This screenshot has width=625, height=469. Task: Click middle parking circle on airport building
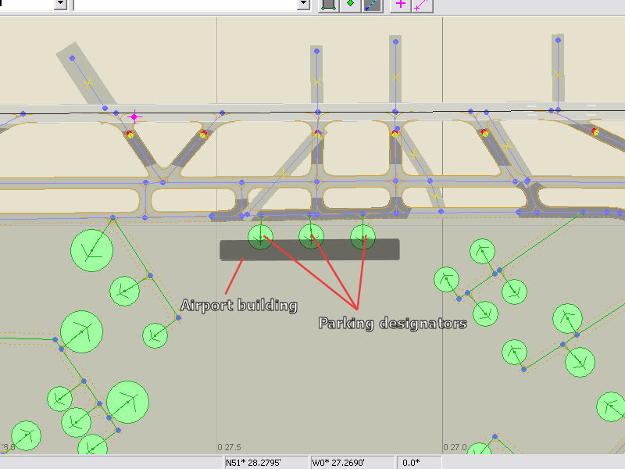tap(312, 236)
